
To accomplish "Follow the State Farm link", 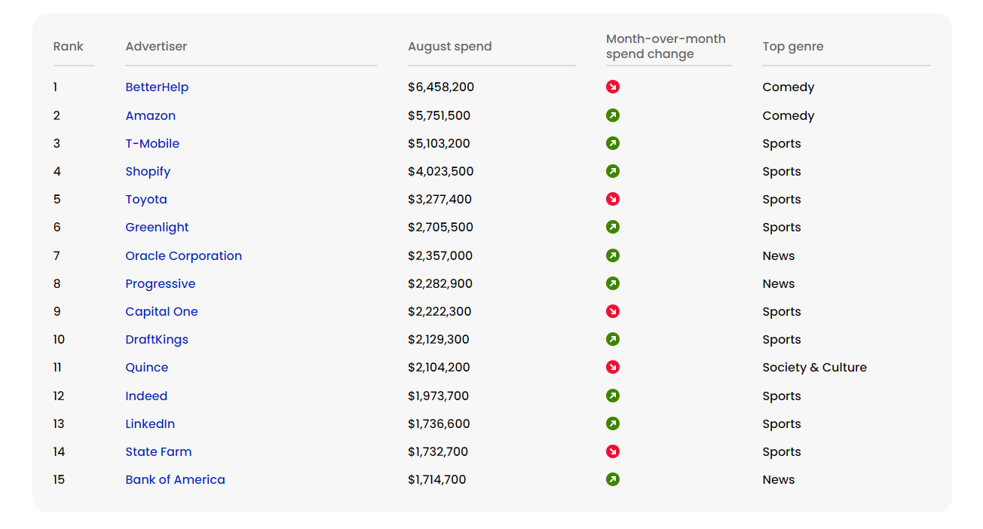I will tap(158, 451).
